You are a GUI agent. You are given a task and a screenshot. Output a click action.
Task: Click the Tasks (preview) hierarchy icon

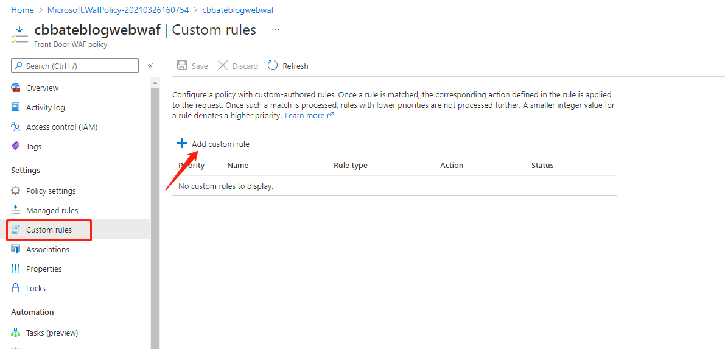pos(16,333)
